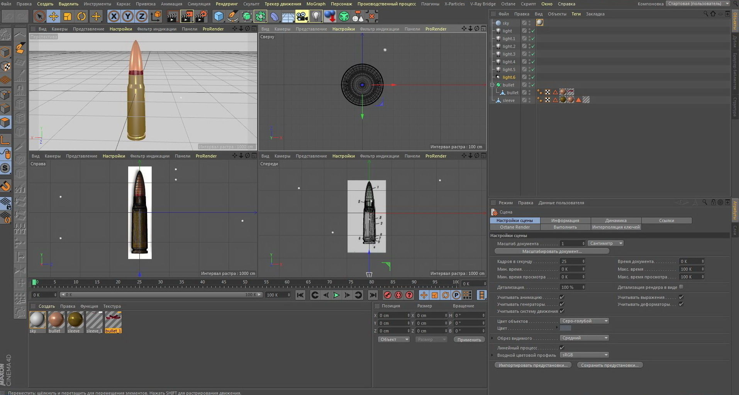Open the 'Сантиметр' units dropdown
The image size is (739, 395).
pos(605,243)
